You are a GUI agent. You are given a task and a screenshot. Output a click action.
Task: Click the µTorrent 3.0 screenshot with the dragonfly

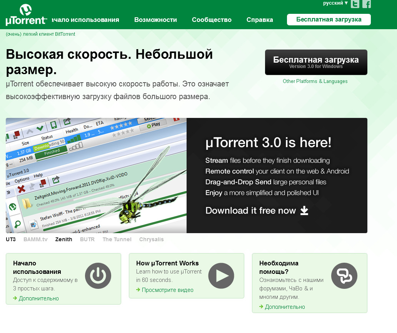click(96, 175)
